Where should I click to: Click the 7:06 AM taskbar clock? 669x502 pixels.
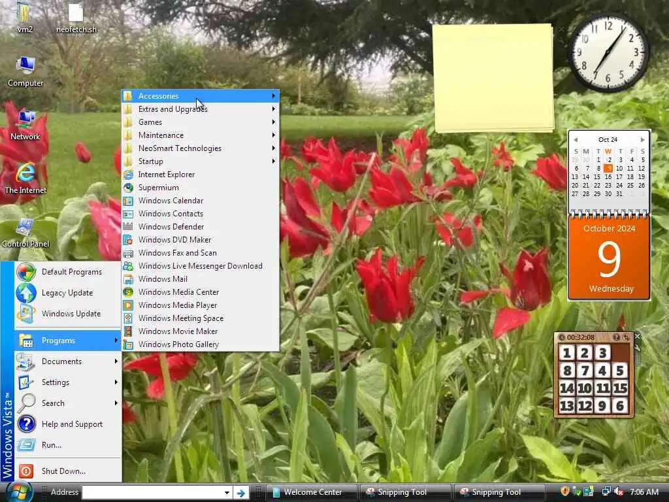point(644,492)
